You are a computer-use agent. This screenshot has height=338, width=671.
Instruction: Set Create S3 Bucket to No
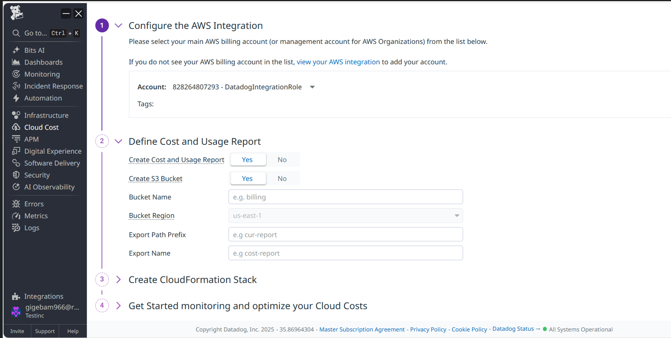click(x=282, y=178)
